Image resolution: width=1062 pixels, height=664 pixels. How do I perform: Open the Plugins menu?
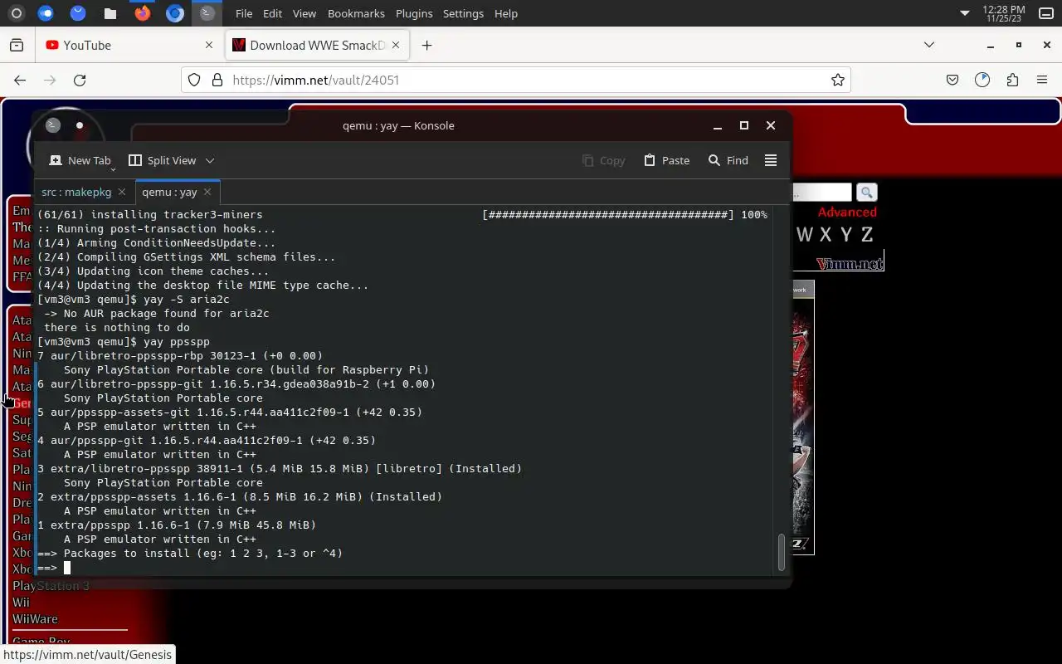click(414, 13)
